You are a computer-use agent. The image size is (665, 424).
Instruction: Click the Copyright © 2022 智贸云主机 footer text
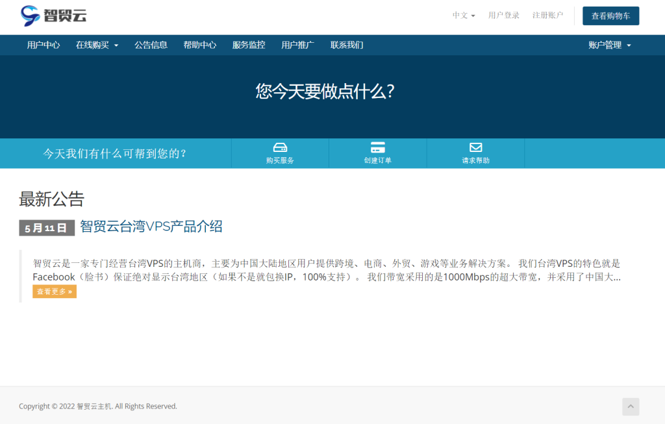coord(98,406)
